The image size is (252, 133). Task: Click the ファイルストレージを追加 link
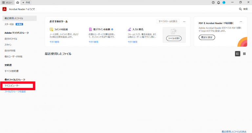pos(15,92)
